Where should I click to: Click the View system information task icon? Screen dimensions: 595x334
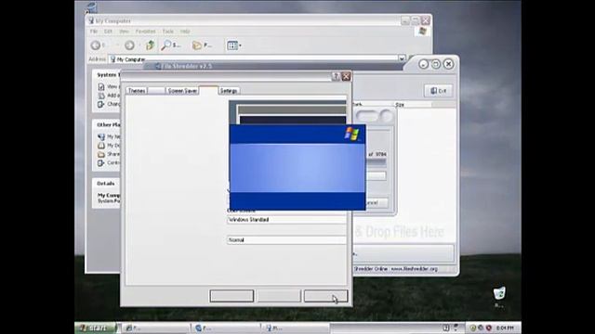pyautogui.click(x=101, y=86)
